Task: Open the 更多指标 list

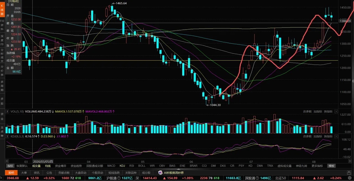Action: (317, 166)
